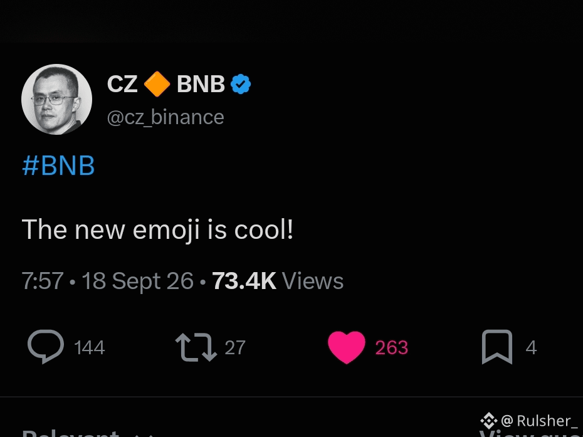The image size is (583, 437).
Task: Unlike the tweet via the pink heart
Action: coord(347,347)
